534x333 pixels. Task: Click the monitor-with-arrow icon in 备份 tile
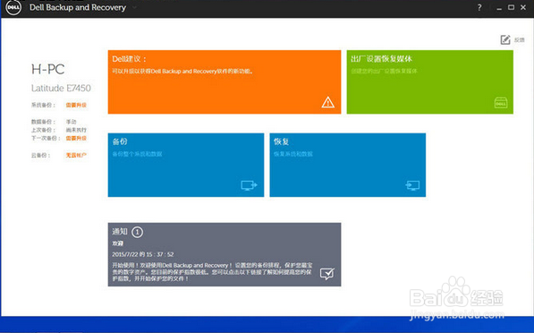coord(249,185)
